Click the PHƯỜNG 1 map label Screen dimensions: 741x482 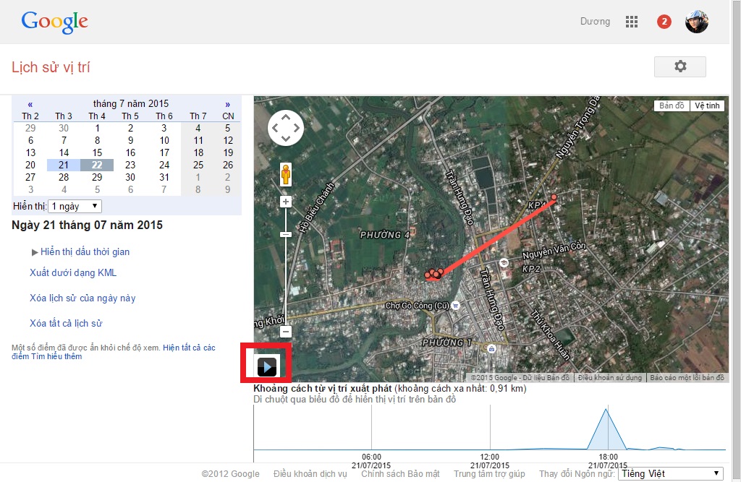446,343
